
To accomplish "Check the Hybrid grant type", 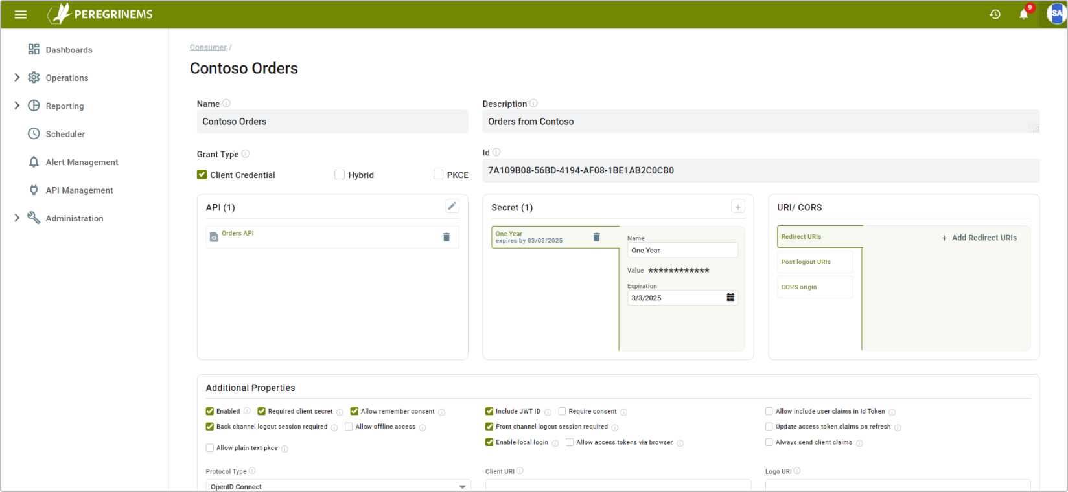I will (340, 175).
